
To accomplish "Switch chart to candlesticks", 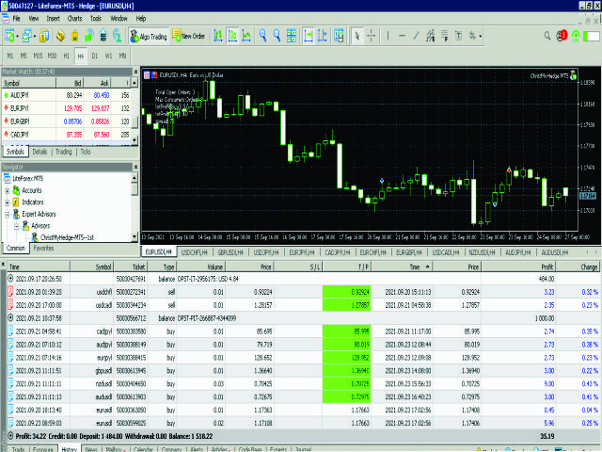I will click(x=232, y=36).
